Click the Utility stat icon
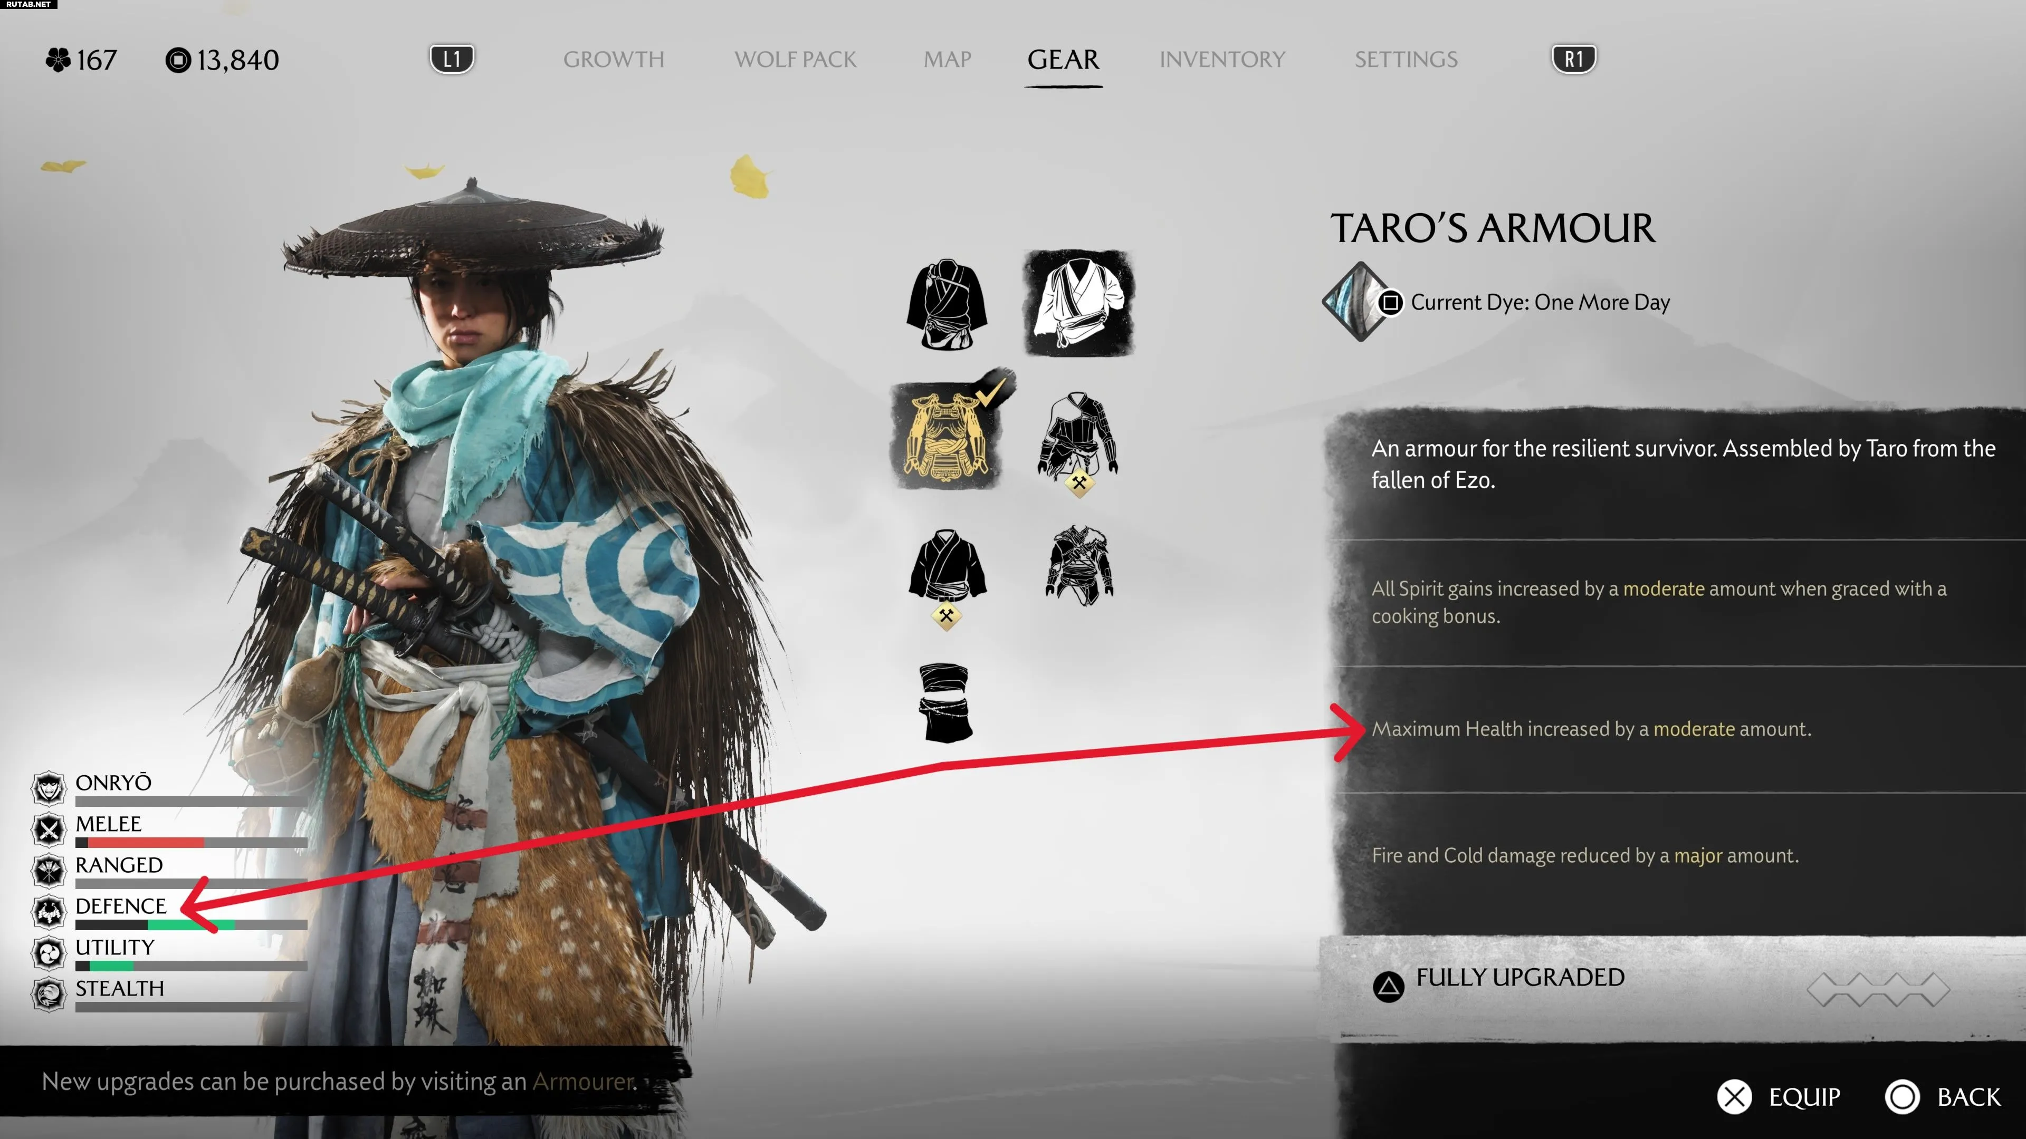The image size is (2026, 1139). click(x=49, y=953)
